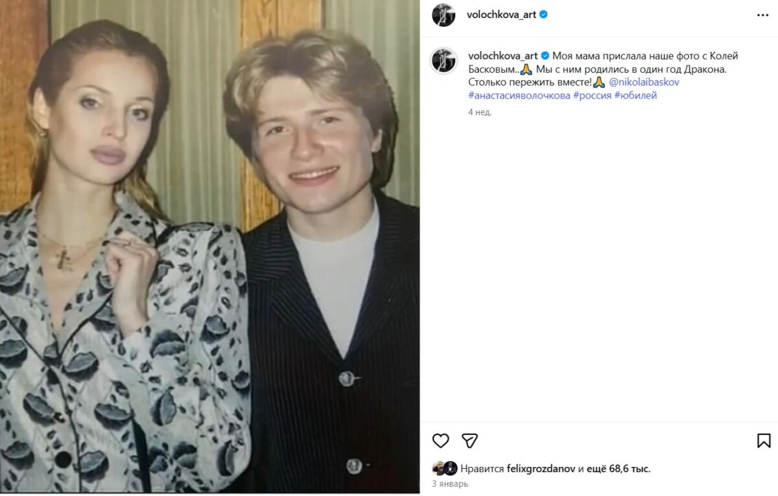The width and height of the screenshot is (778, 496).
Task: Click the first liker avatar beside Нравится
Action: (439, 468)
